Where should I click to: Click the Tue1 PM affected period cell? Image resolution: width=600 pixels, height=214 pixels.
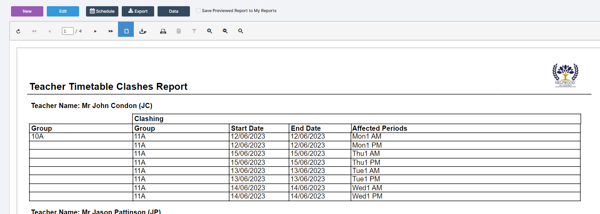465,179
